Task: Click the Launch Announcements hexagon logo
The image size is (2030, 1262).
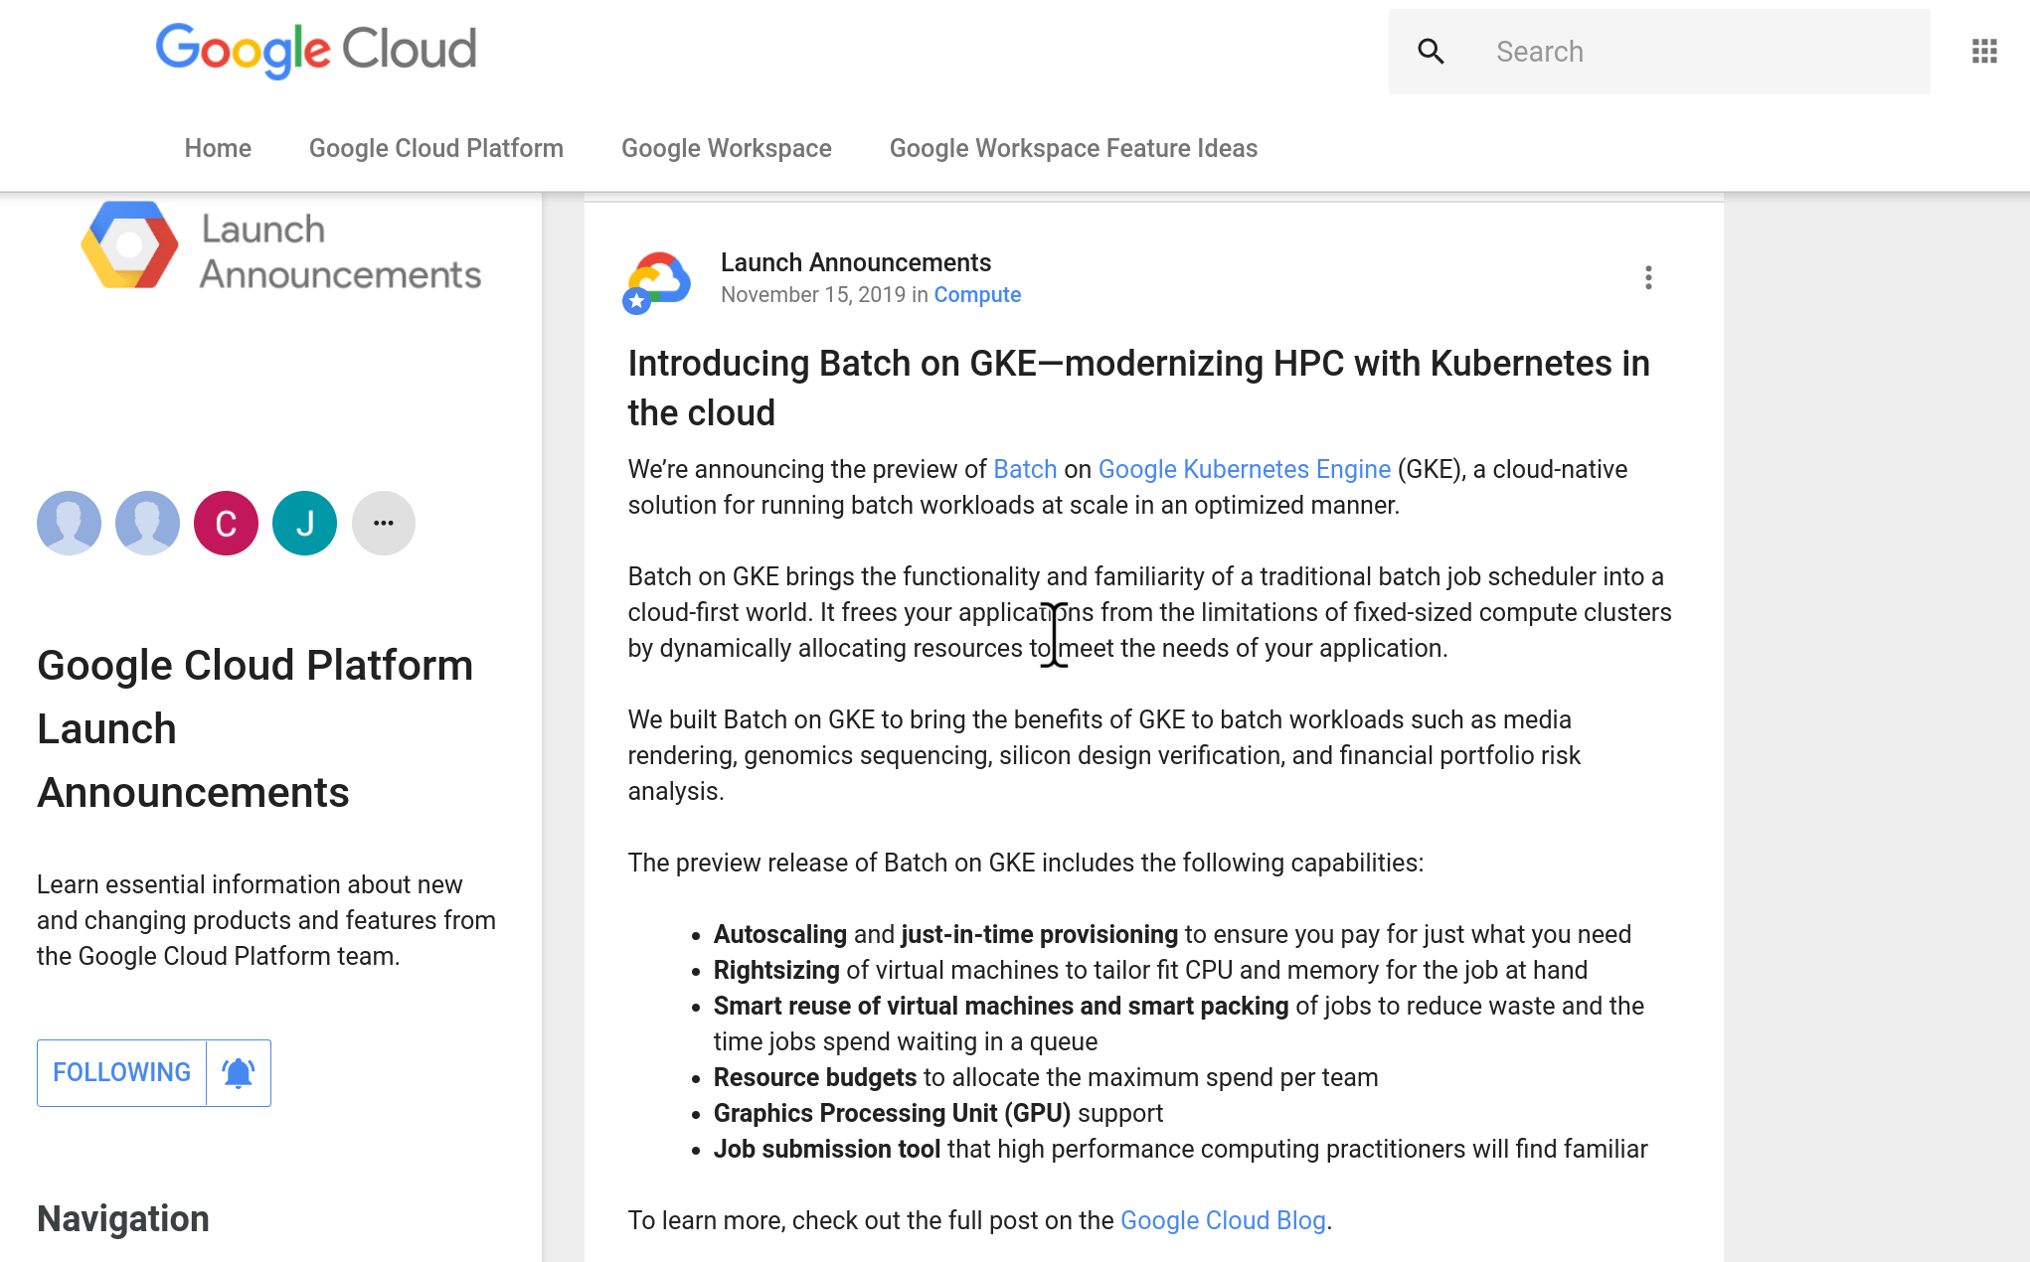Action: 129,244
